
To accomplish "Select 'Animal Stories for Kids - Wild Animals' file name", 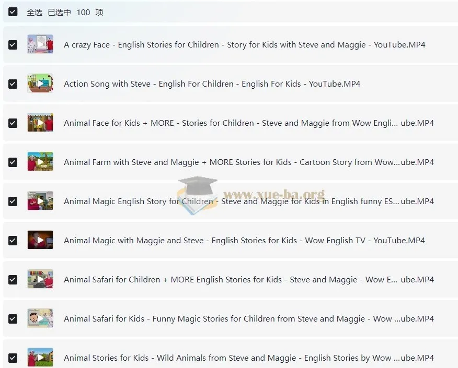I will point(248,358).
